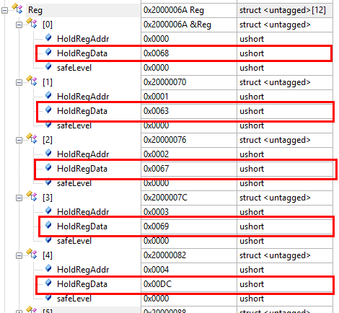This screenshot has width=339, height=313.
Task: Click member icon of HoldRegData under [2]
Action: click(x=48, y=167)
